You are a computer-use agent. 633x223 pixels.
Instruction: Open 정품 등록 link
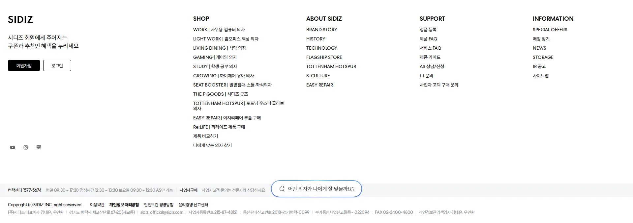[428, 30]
